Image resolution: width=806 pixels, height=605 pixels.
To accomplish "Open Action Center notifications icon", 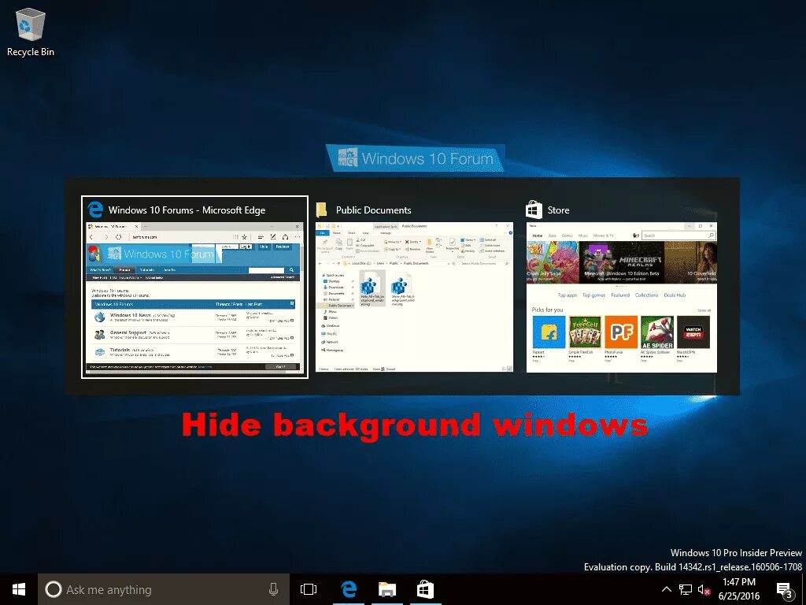I will pos(784,590).
